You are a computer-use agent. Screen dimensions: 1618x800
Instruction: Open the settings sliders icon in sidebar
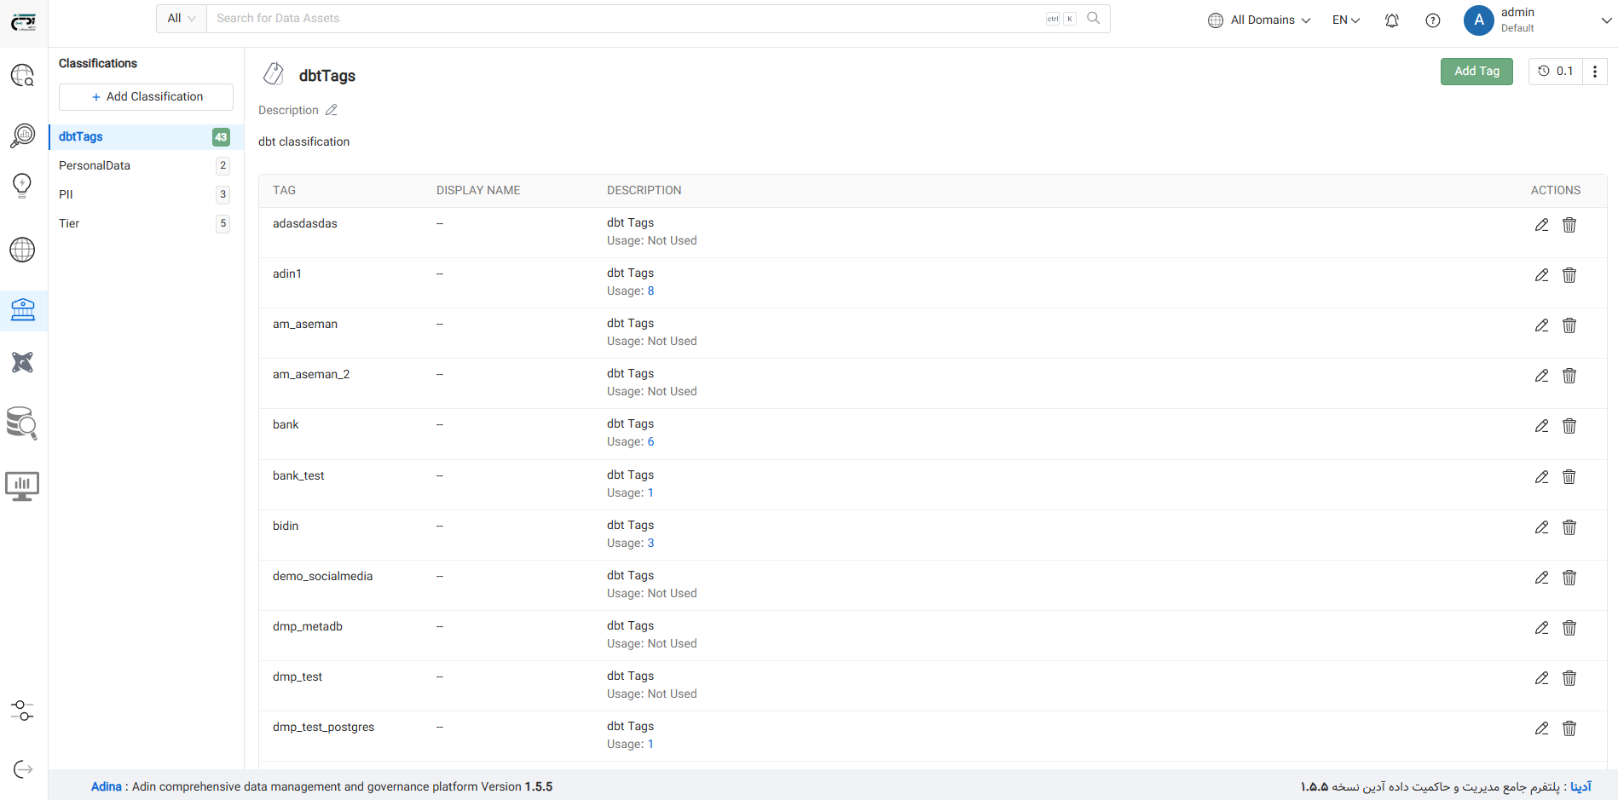point(23,710)
